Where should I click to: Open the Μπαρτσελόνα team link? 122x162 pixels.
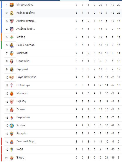[25, 5]
